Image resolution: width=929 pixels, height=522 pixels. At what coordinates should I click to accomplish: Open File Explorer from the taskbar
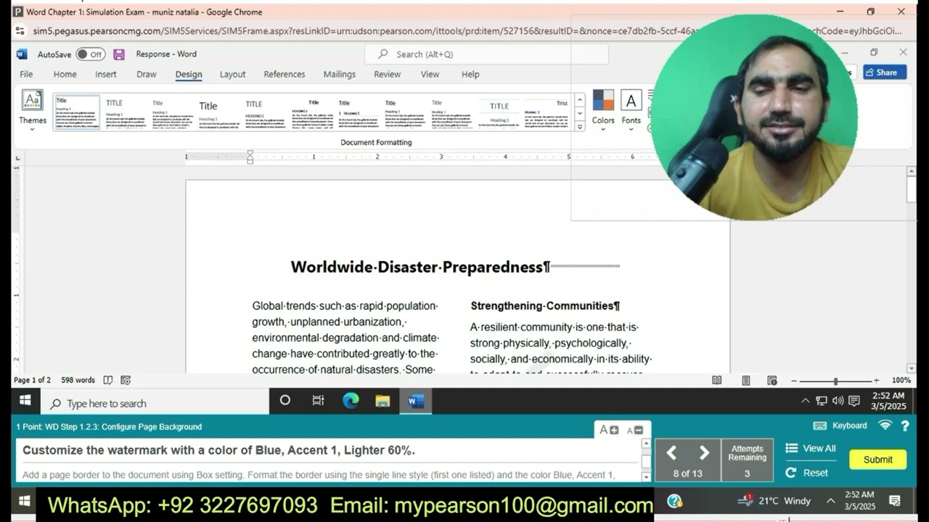click(x=382, y=400)
